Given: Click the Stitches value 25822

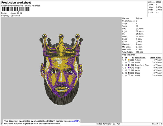Looking at the screenshot, I should (x=159, y=2).
